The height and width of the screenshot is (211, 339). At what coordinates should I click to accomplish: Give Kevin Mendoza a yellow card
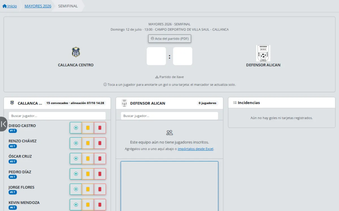coord(88,205)
